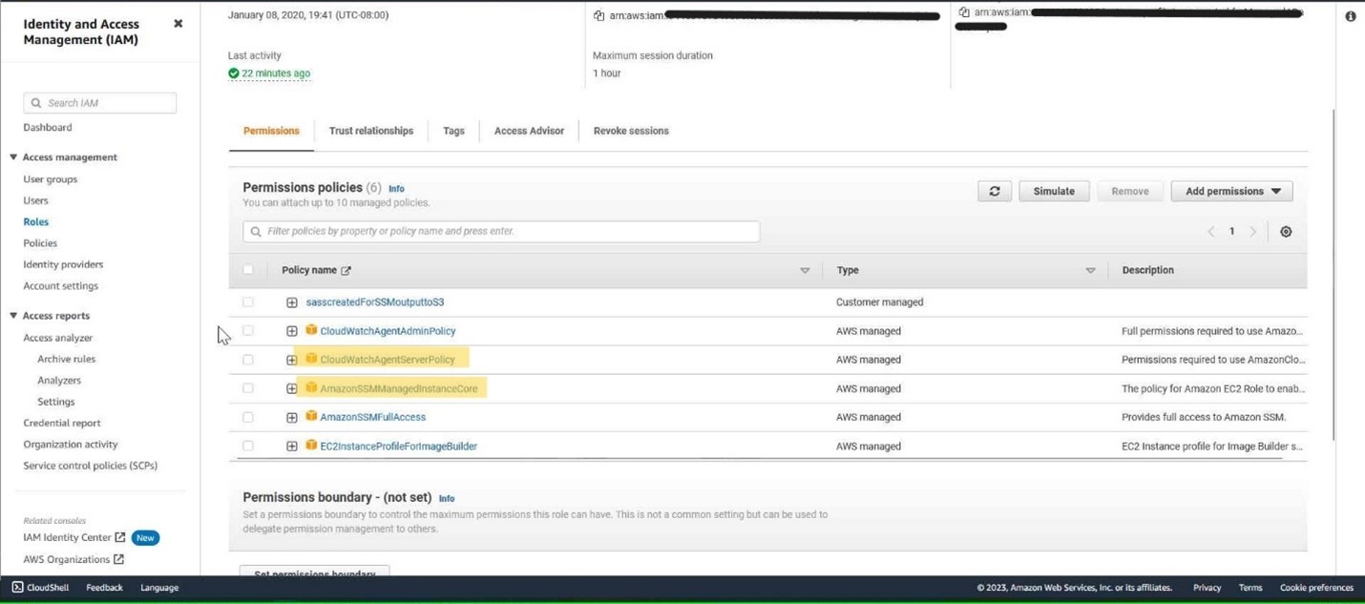Expand the EC2InstanceProfileForImageBuilder row
This screenshot has width=1365, height=604.
pos(291,446)
